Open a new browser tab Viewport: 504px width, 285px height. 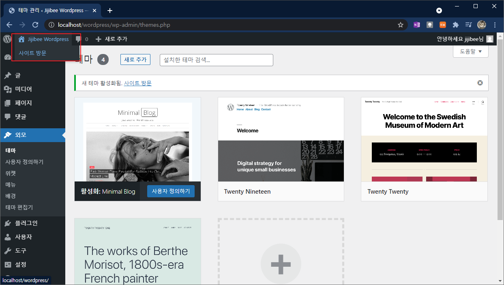click(x=109, y=10)
